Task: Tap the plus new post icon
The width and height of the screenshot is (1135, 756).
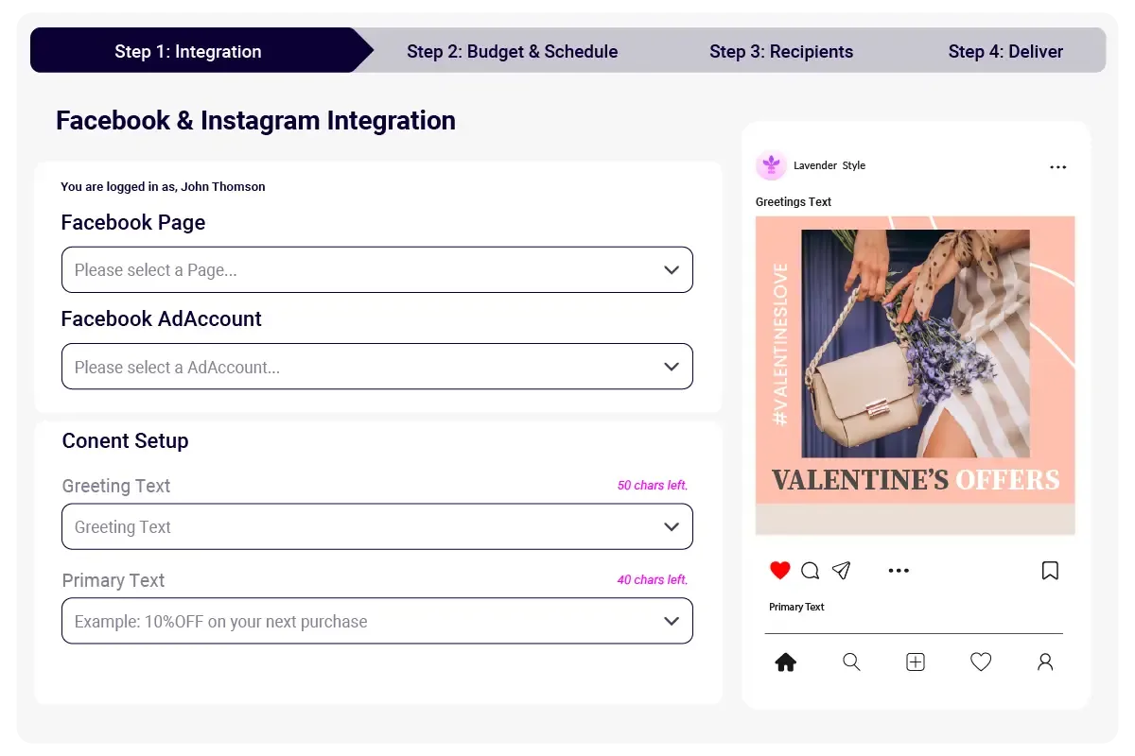Action: pos(916,662)
